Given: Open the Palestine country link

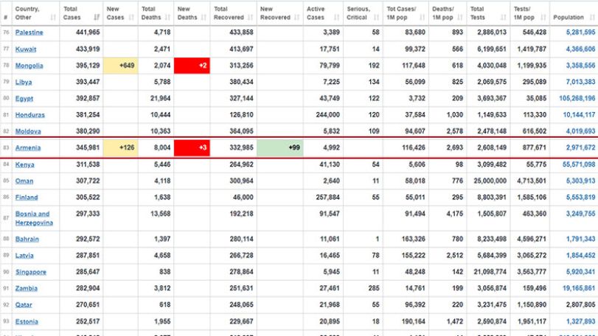Looking at the screenshot, I should [x=29, y=32].
